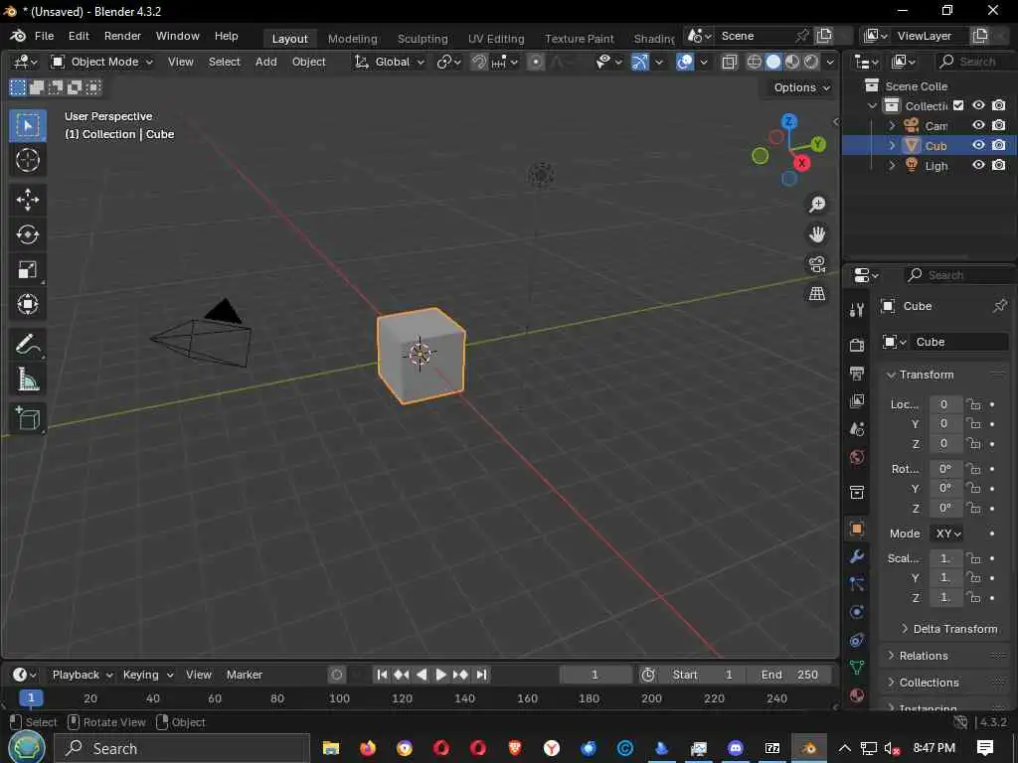
Task: Click the pan hand viewport button
Action: click(817, 234)
